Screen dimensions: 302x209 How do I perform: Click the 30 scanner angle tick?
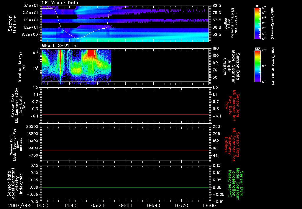click(x=215, y=77)
